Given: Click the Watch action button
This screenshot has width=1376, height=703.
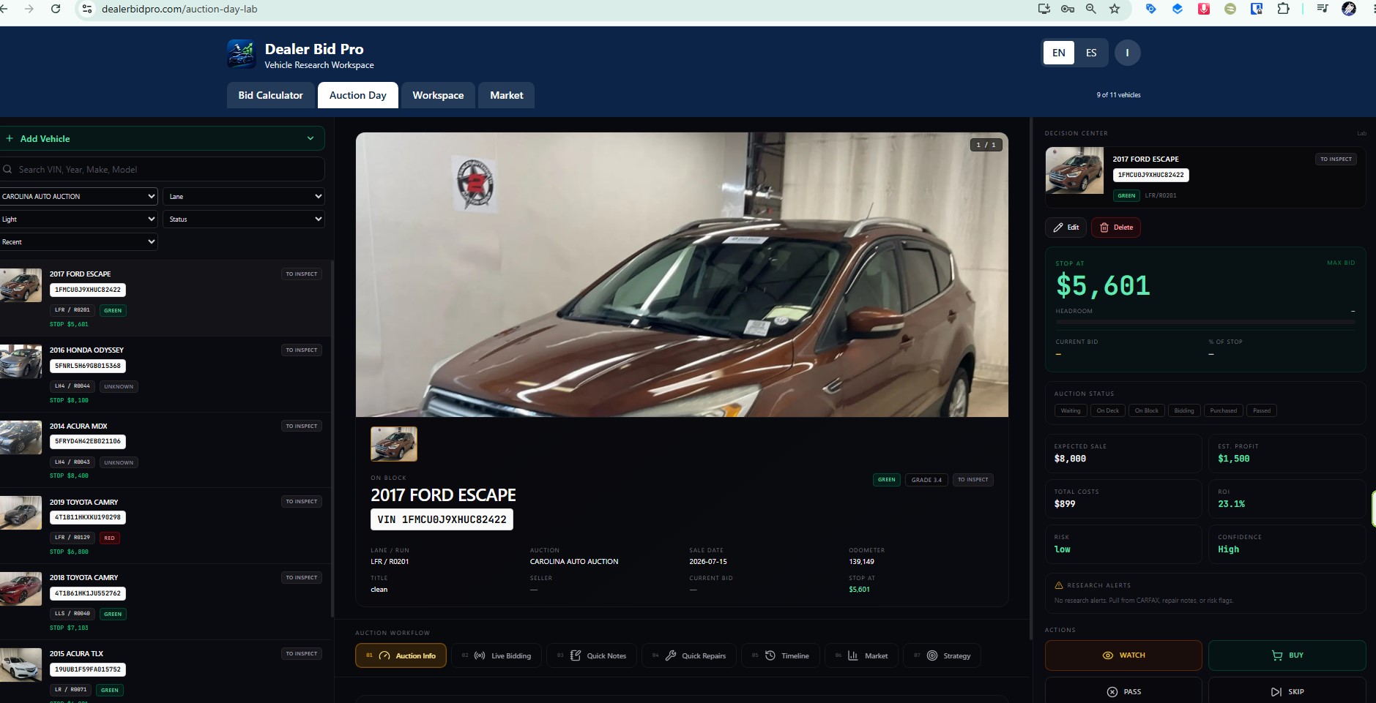Looking at the screenshot, I should click(x=1123, y=655).
